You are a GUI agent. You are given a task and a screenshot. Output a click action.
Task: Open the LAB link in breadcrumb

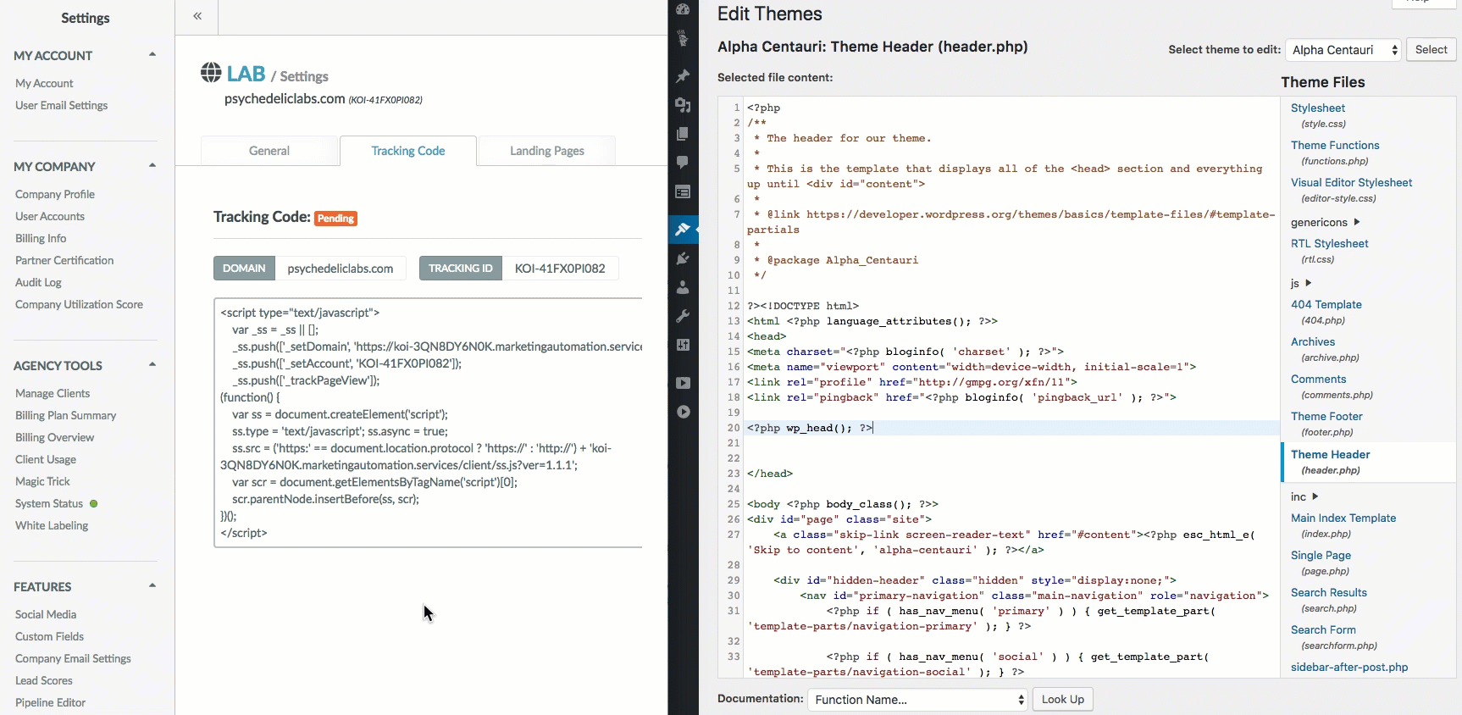tap(246, 74)
